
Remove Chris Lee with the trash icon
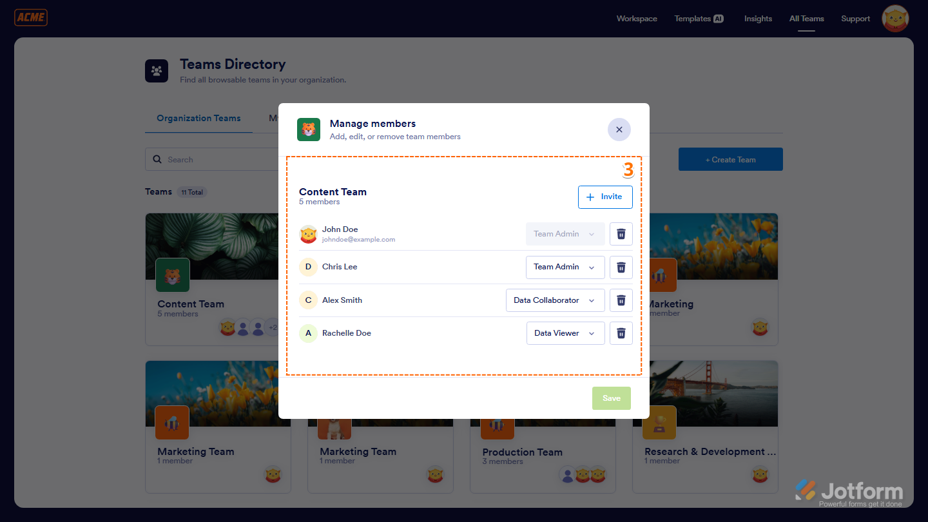click(x=621, y=267)
